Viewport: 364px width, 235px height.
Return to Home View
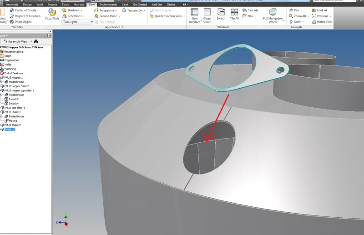322,22
